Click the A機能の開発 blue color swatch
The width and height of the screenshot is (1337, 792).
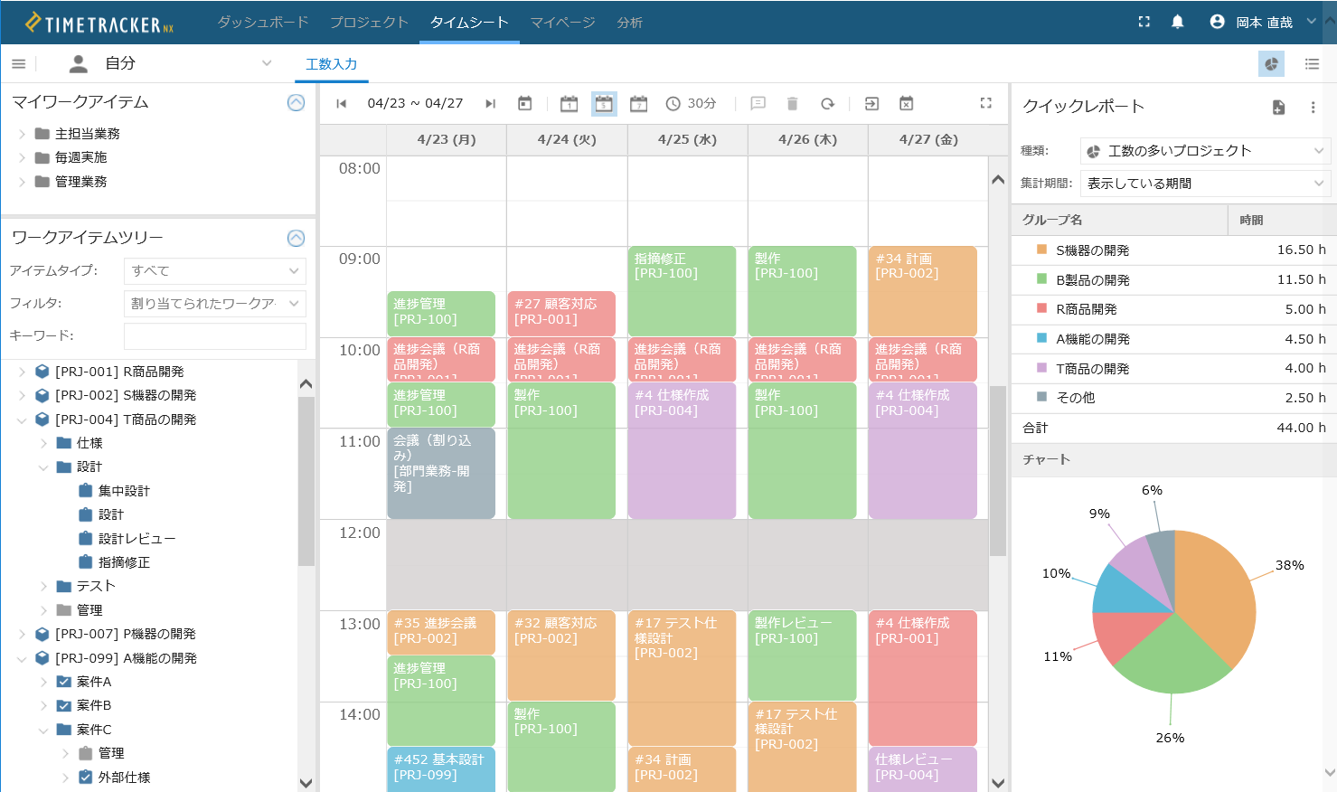pos(1041,338)
